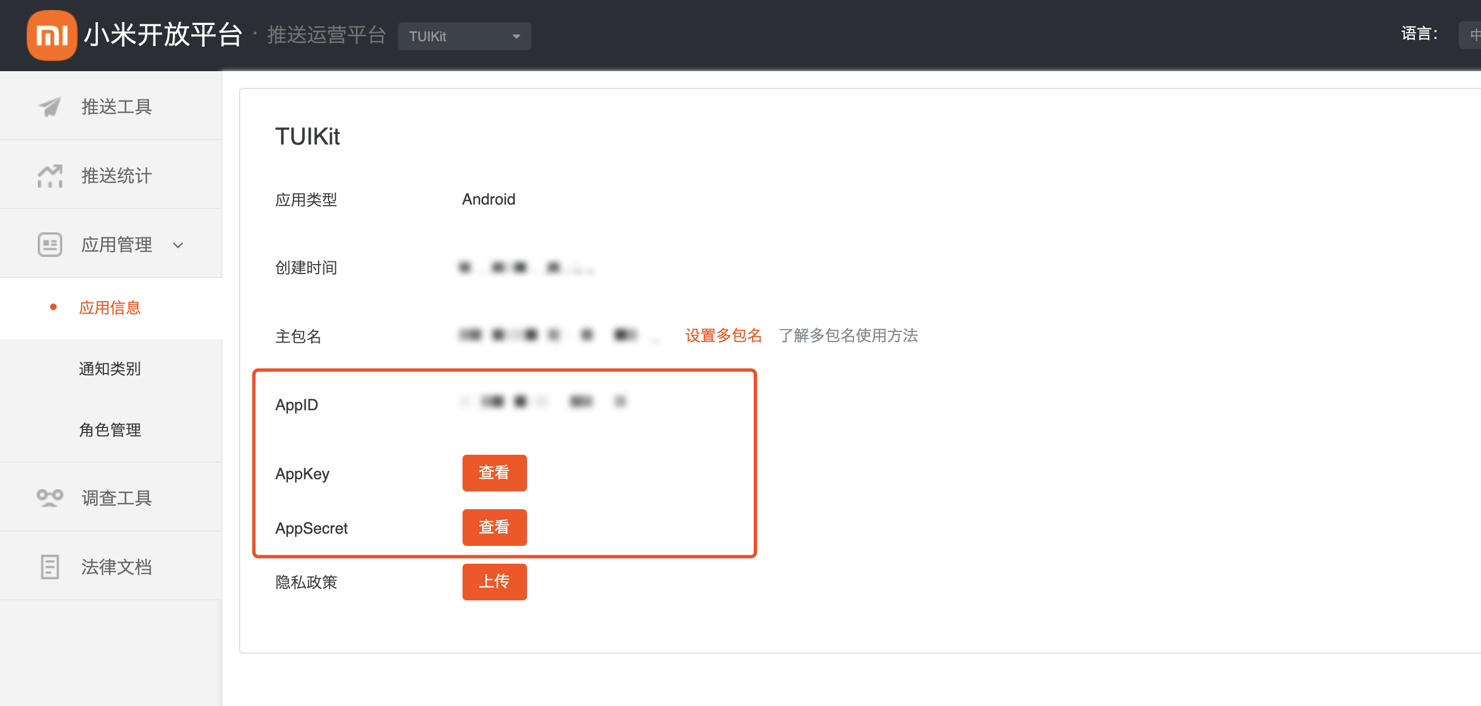Collapse the 应用管理 chevron
Image resolution: width=1481 pixels, height=706 pixels.
click(x=178, y=246)
